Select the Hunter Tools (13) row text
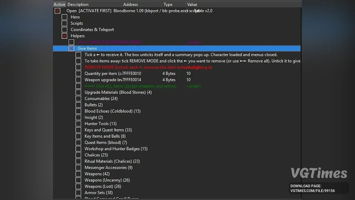This screenshot has height=200, width=355. tap(101, 124)
